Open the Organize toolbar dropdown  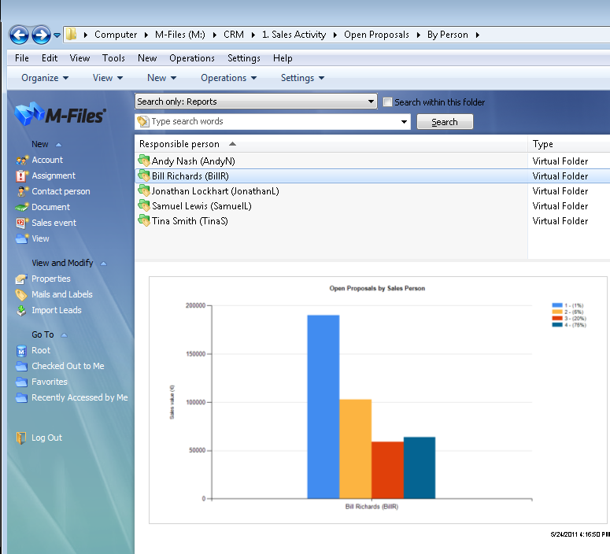pyautogui.click(x=45, y=78)
